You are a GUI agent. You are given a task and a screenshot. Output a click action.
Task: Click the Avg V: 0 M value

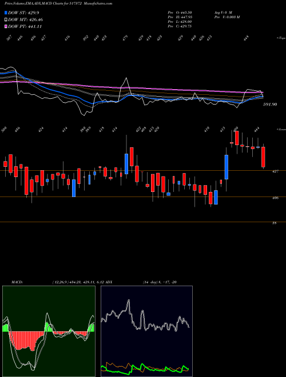223,13
